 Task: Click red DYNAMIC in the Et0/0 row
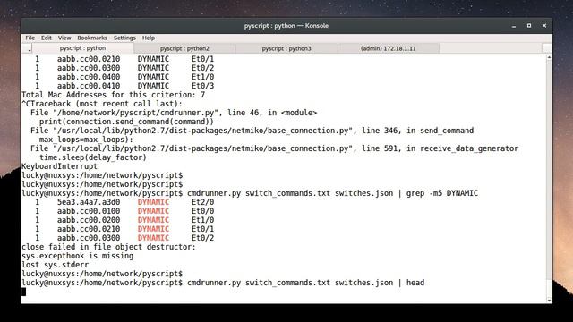tap(153, 211)
